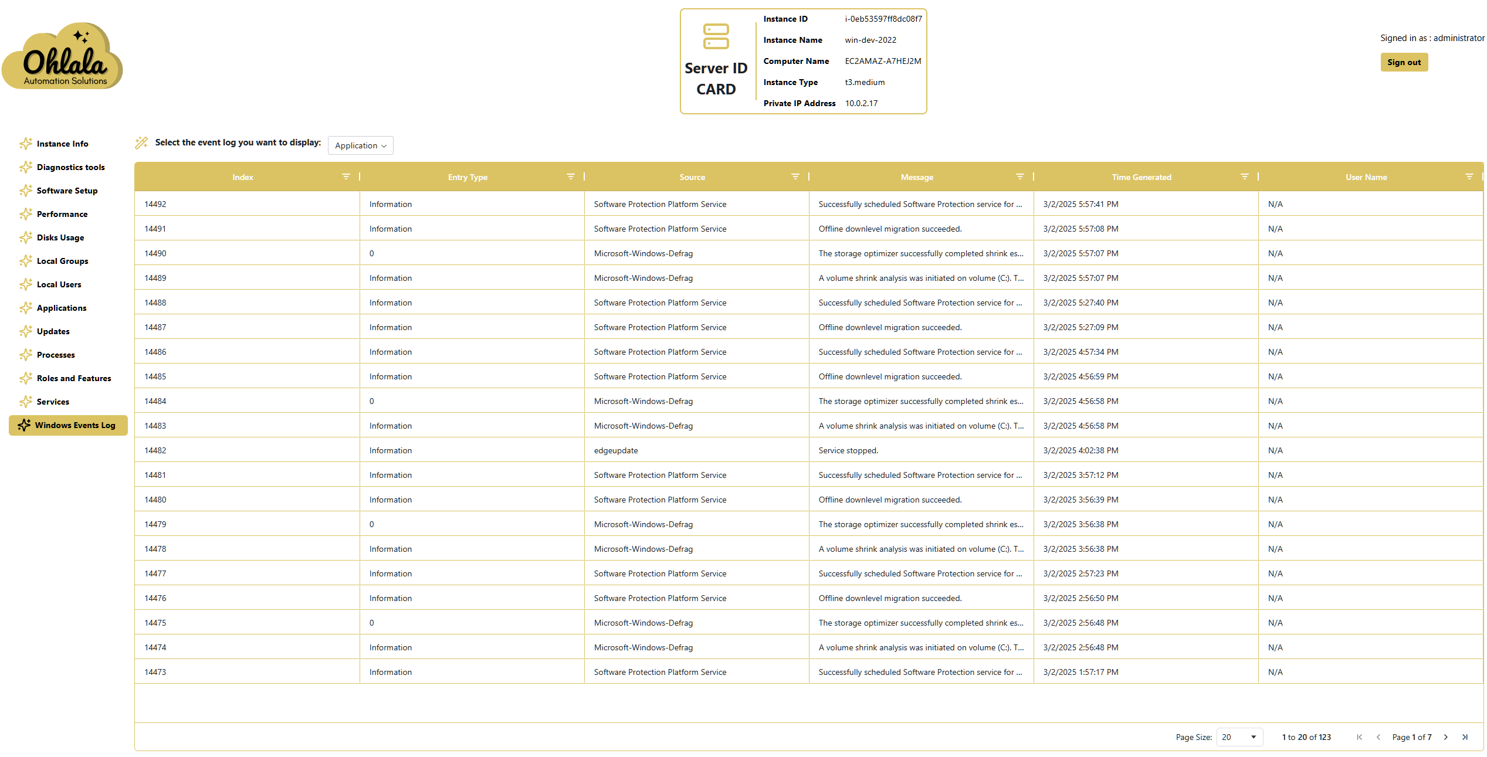Image resolution: width=1487 pixels, height=757 pixels.
Task: Click the sparkle icon beside Services
Action: 26,402
